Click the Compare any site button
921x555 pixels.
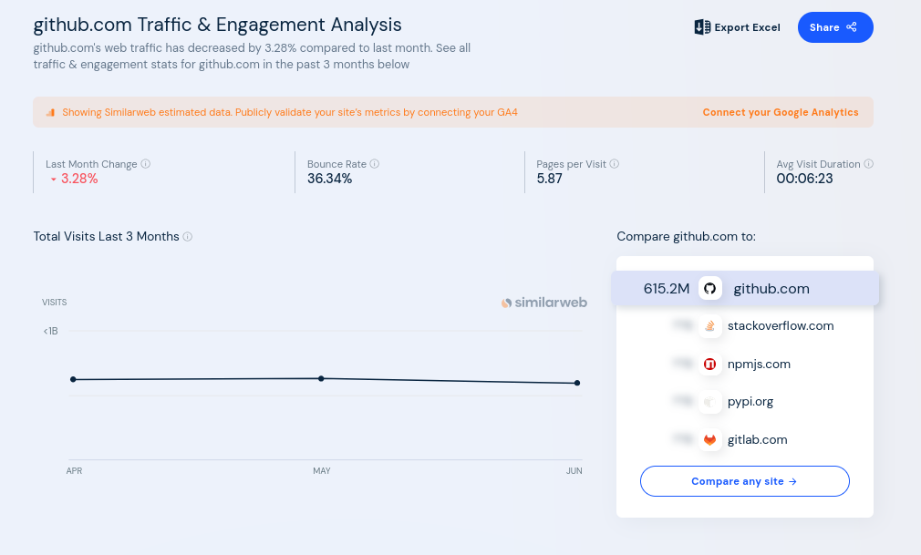coord(745,481)
